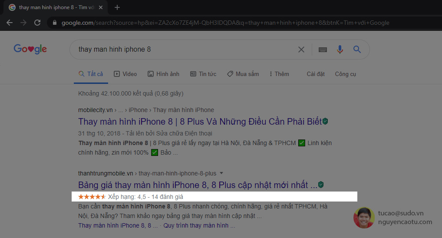Open a new tab with plus button
Screen dimensions: 442x238
pyautogui.click(x=117, y=8)
